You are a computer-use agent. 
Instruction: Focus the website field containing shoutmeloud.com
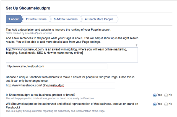pos(56,67)
